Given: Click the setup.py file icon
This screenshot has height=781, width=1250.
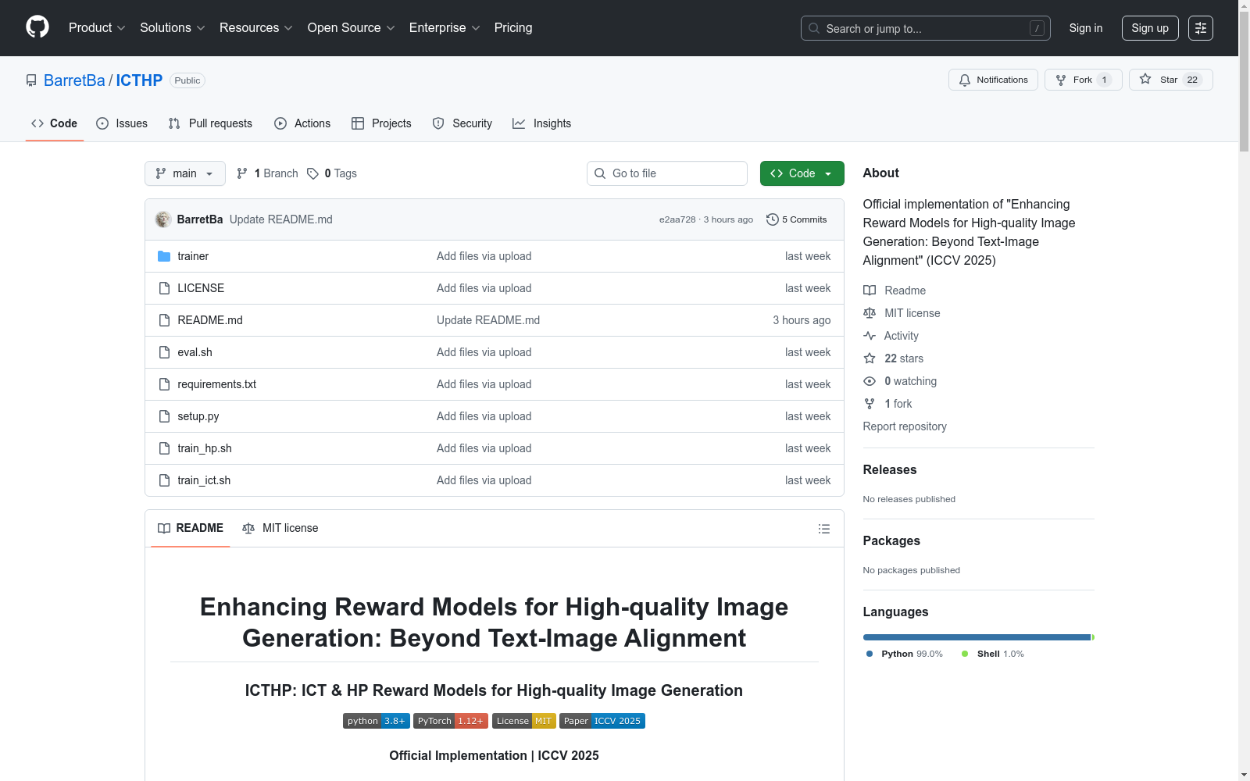Looking at the screenshot, I should click(x=164, y=416).
